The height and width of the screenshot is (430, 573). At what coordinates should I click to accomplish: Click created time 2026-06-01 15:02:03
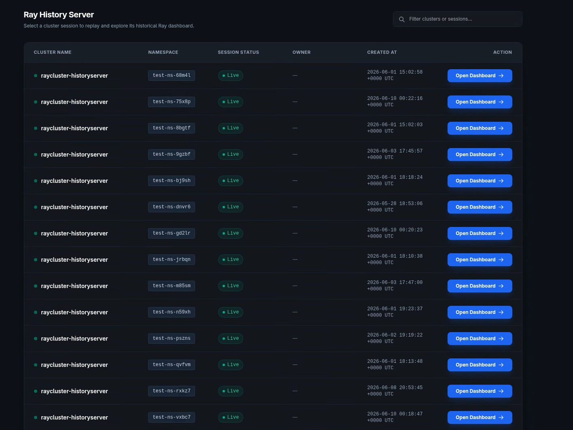pos(395,128)
